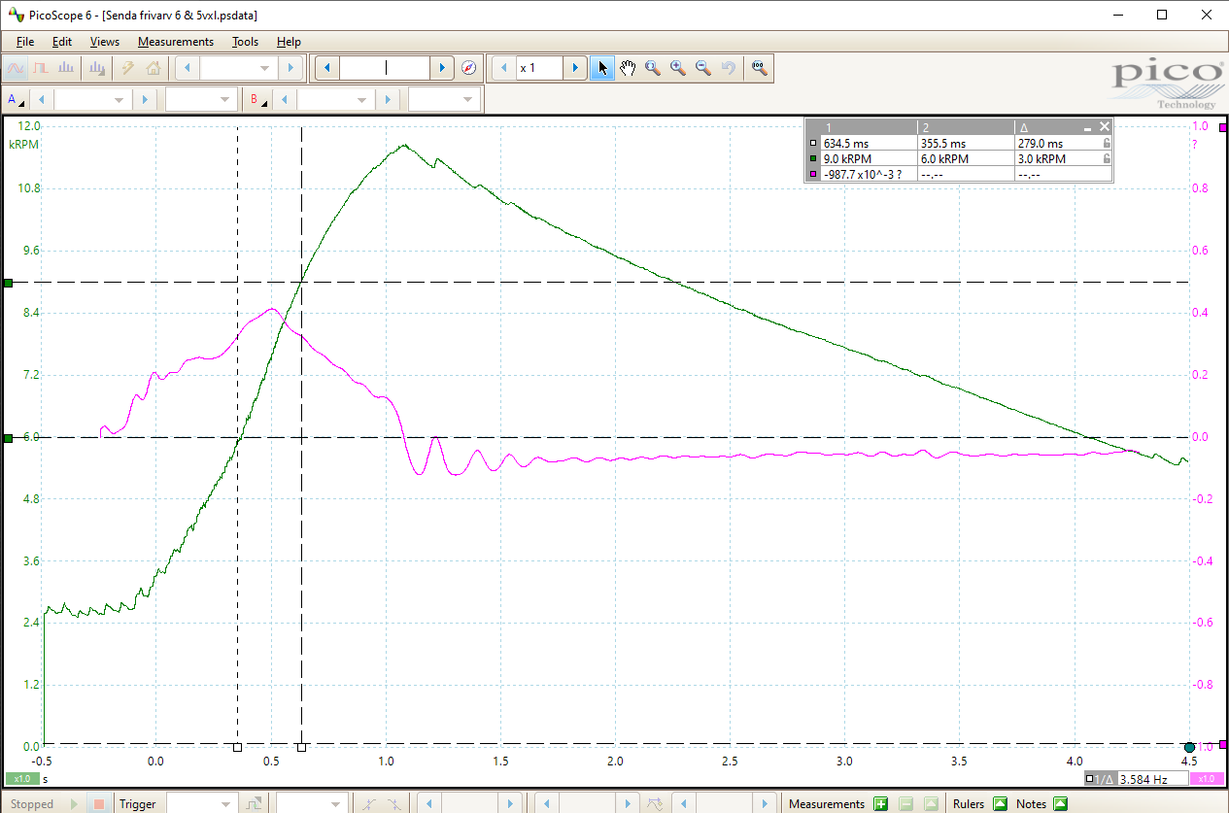Viewport: 1229px width, 813px height.
Task: Toggle the kRPM ruler lock icon
Action: click(1106, 158)
